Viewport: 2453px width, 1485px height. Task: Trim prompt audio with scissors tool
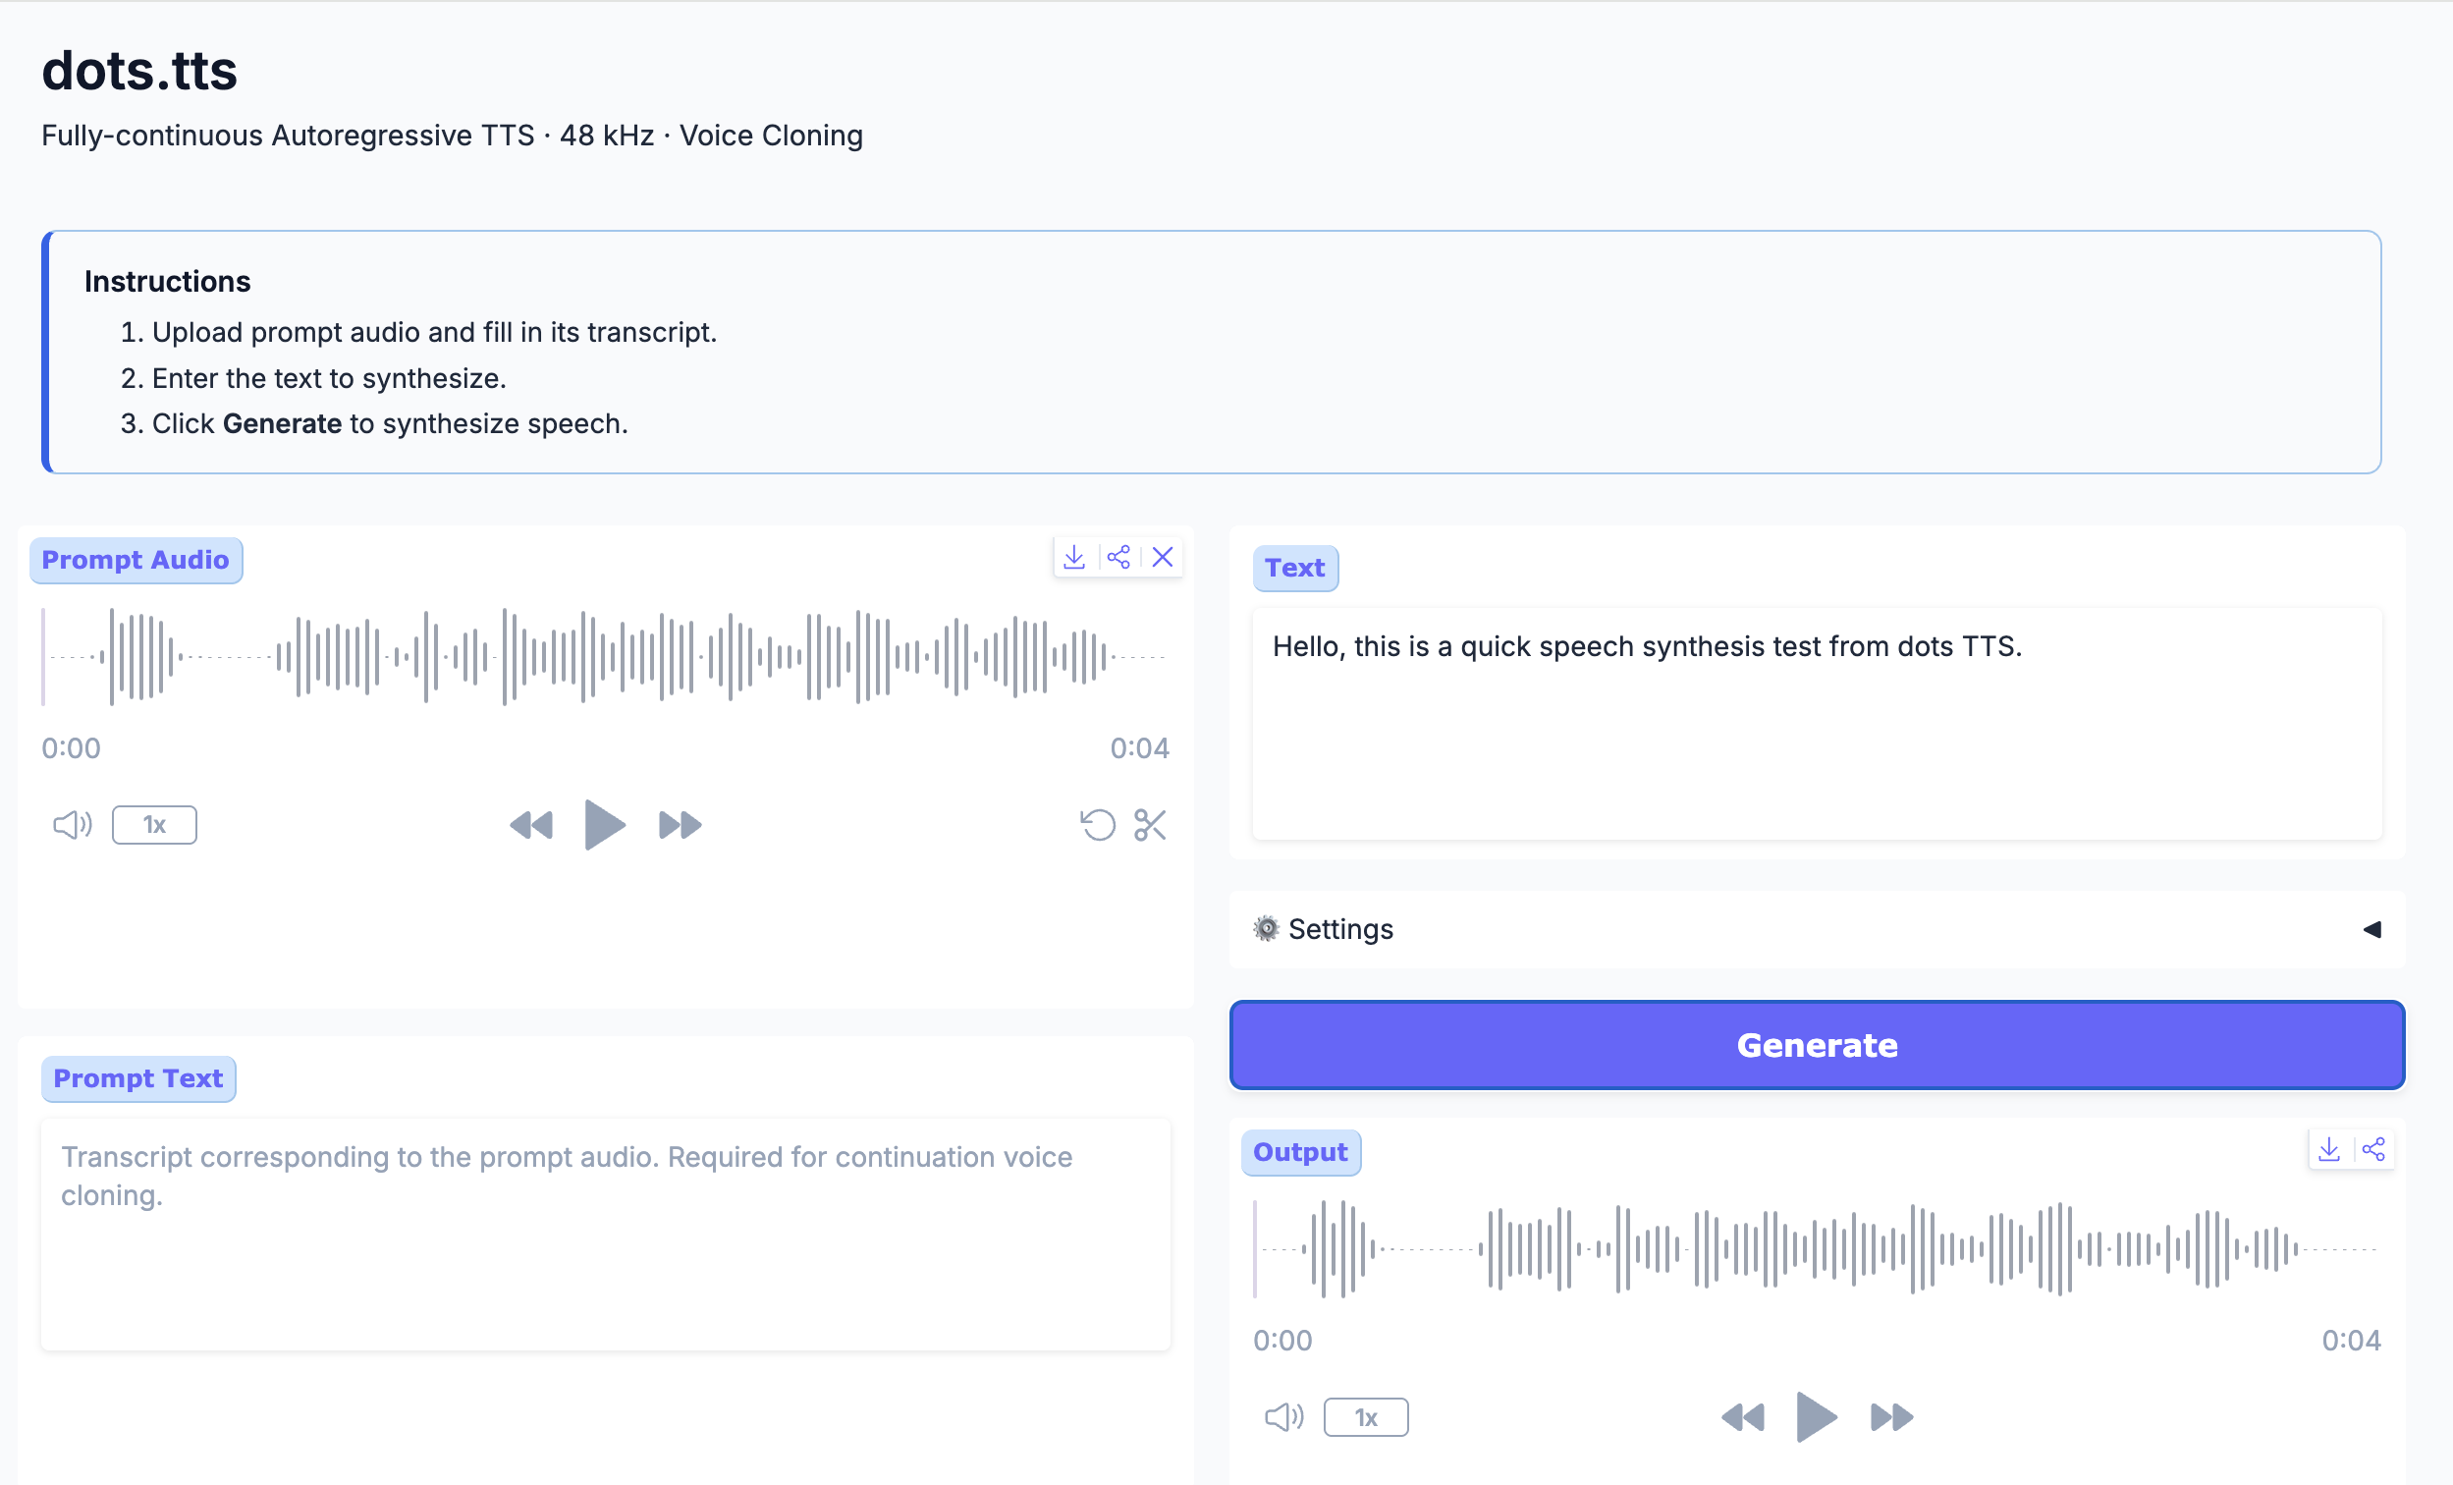1150,825
